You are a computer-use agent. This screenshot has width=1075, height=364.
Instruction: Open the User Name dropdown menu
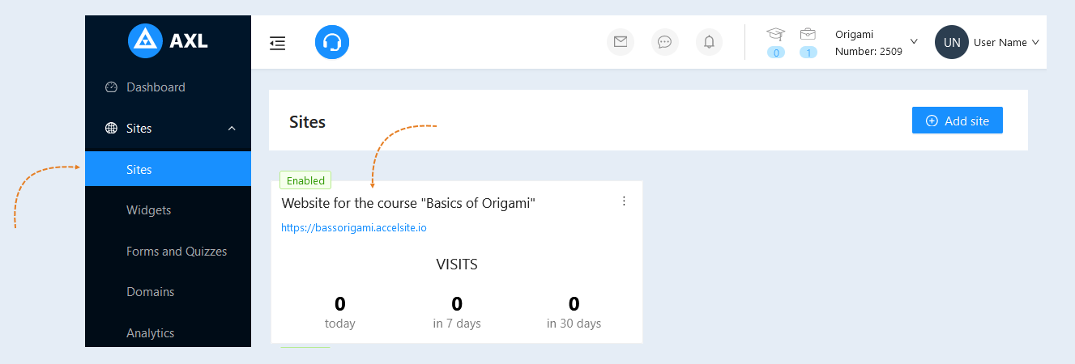click(x=1007, y=42)
